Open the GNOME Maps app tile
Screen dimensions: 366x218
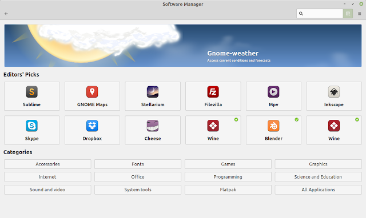92,96
